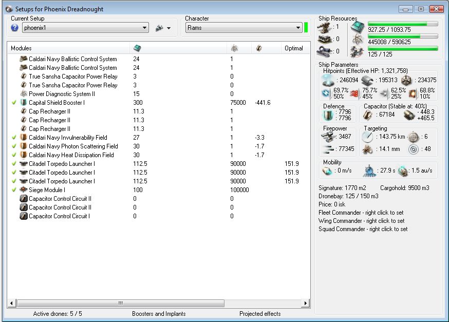
Task: Click the Modules column header
Action: [21, 48]
